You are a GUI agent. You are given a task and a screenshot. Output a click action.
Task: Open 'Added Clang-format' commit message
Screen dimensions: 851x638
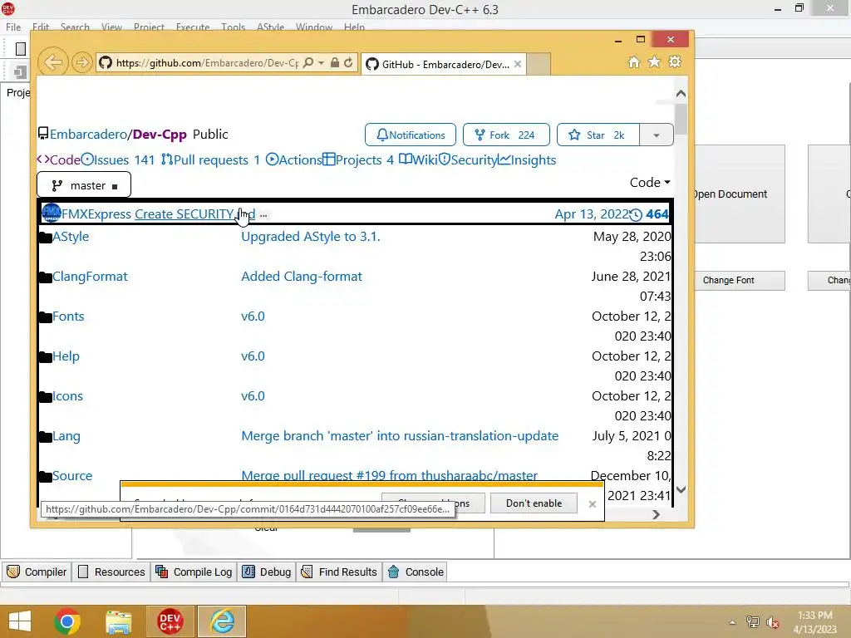(x=301, y=277)
